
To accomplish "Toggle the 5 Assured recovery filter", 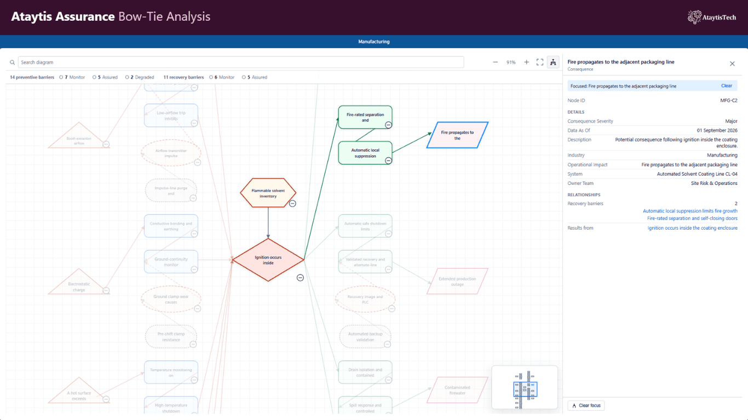I will click(x=255, y=77).
